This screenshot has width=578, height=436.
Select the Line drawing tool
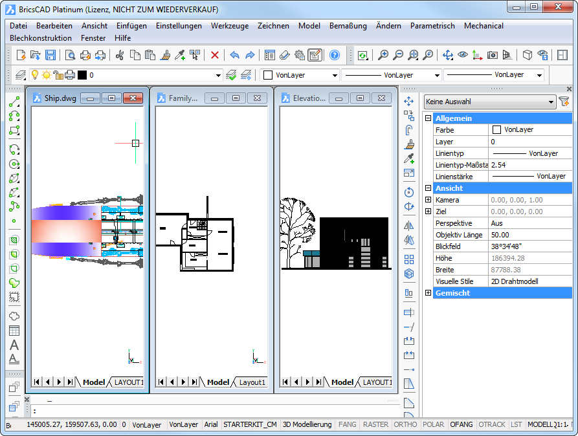click(x=14, y=102)
